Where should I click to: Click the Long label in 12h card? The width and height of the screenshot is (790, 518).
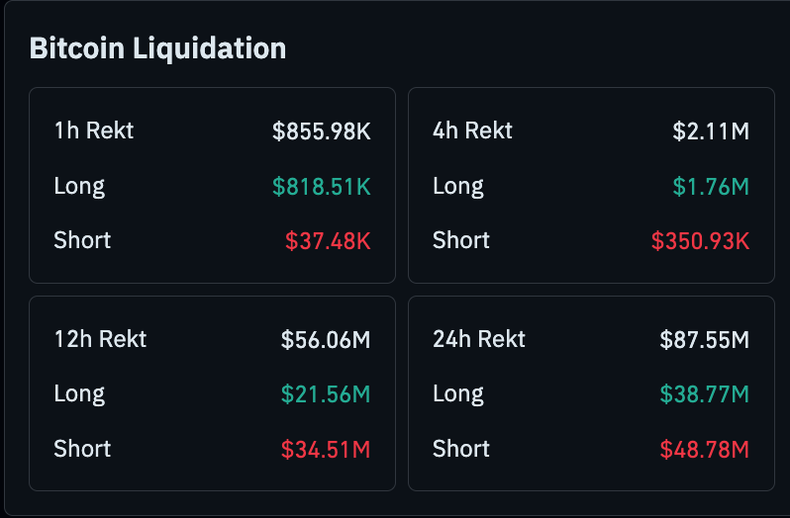(79, 394)
